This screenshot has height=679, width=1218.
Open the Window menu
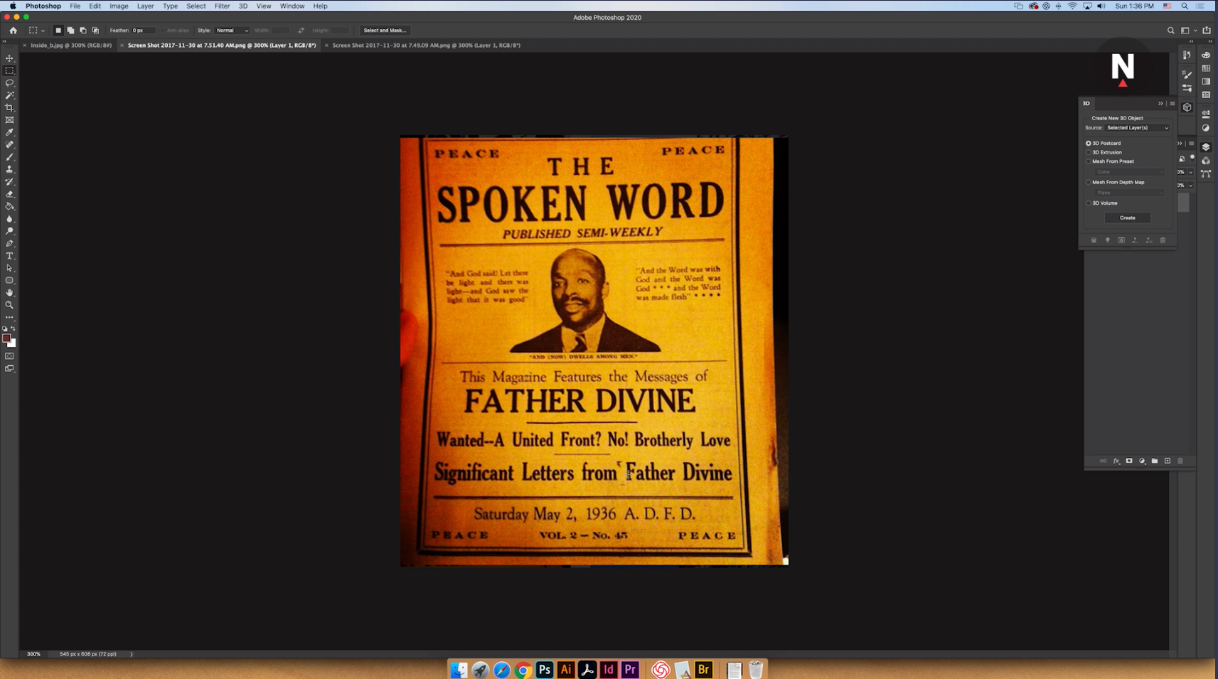(x=292, y=6)
